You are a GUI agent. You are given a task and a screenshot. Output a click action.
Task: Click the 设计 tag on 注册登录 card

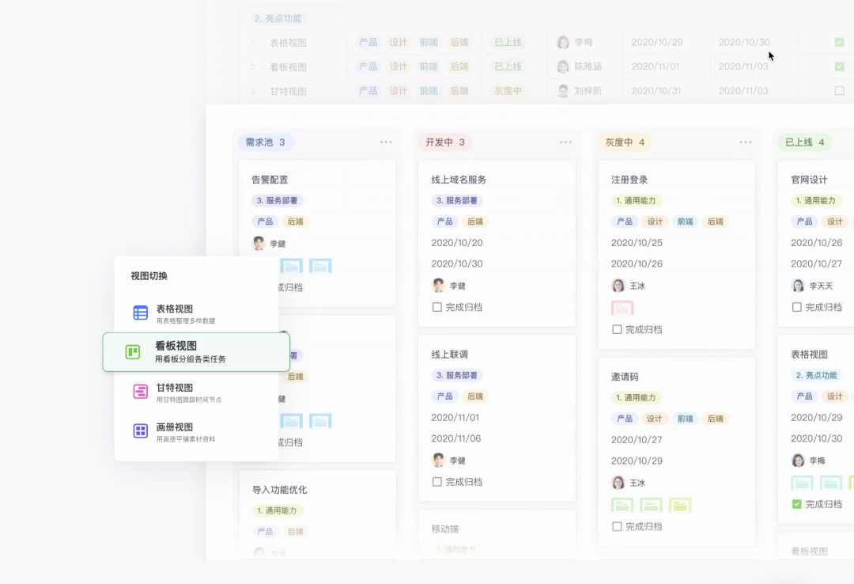pyautogui.click(x=655, y=222)
